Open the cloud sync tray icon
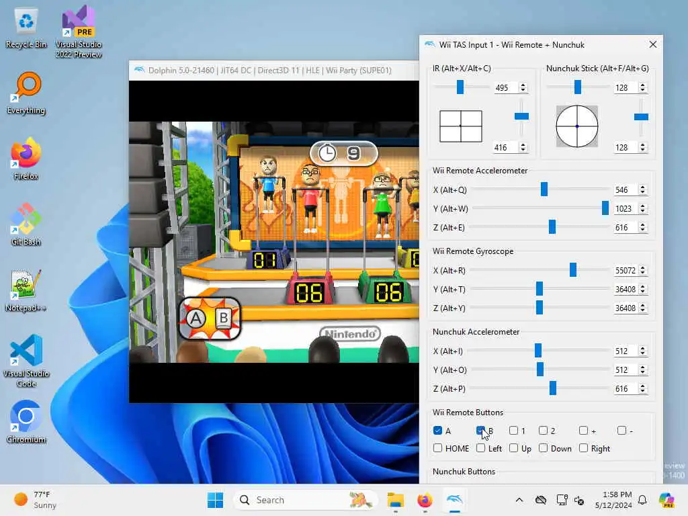688x516 pixels. click(x=541, y=500)
